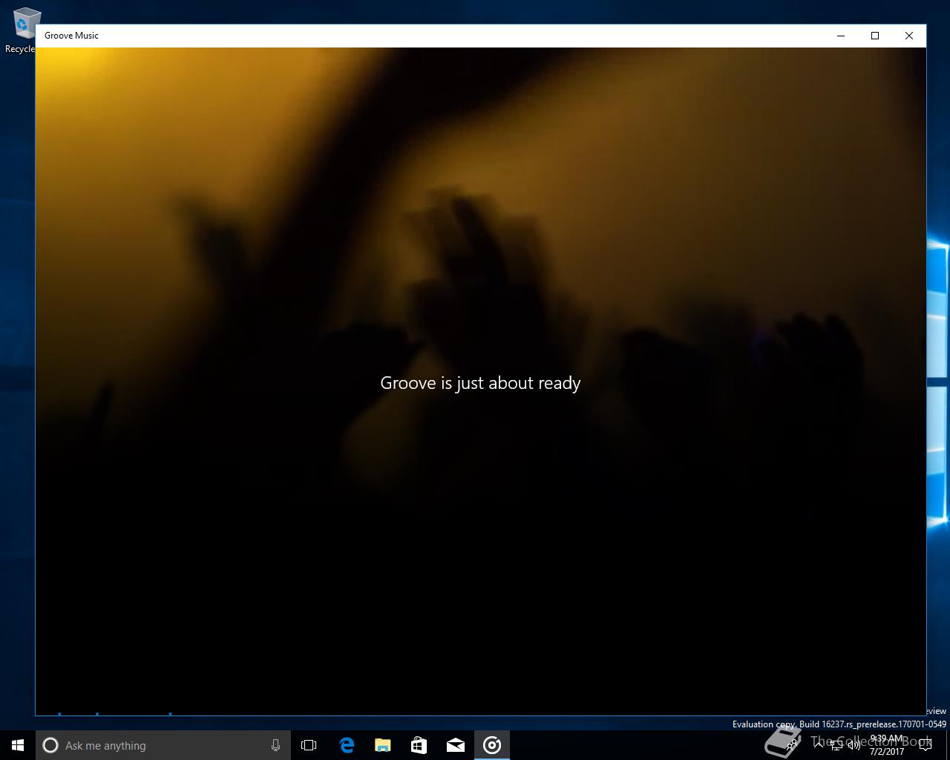Viewport: 950px width, 760px height.
Task: Open the People icon in the system tray
Action: [x=793, y=745]
